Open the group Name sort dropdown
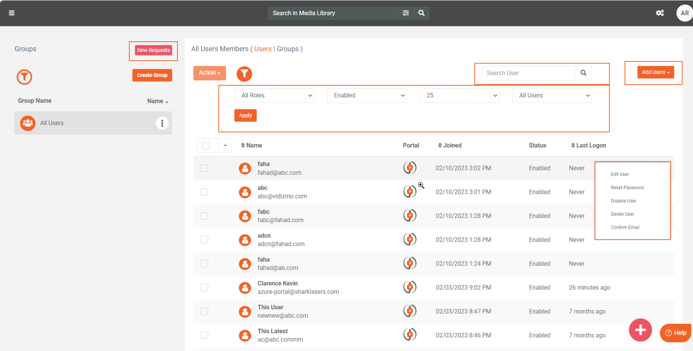This screenshot has width=693, height=351. click(x=158, y=101)
